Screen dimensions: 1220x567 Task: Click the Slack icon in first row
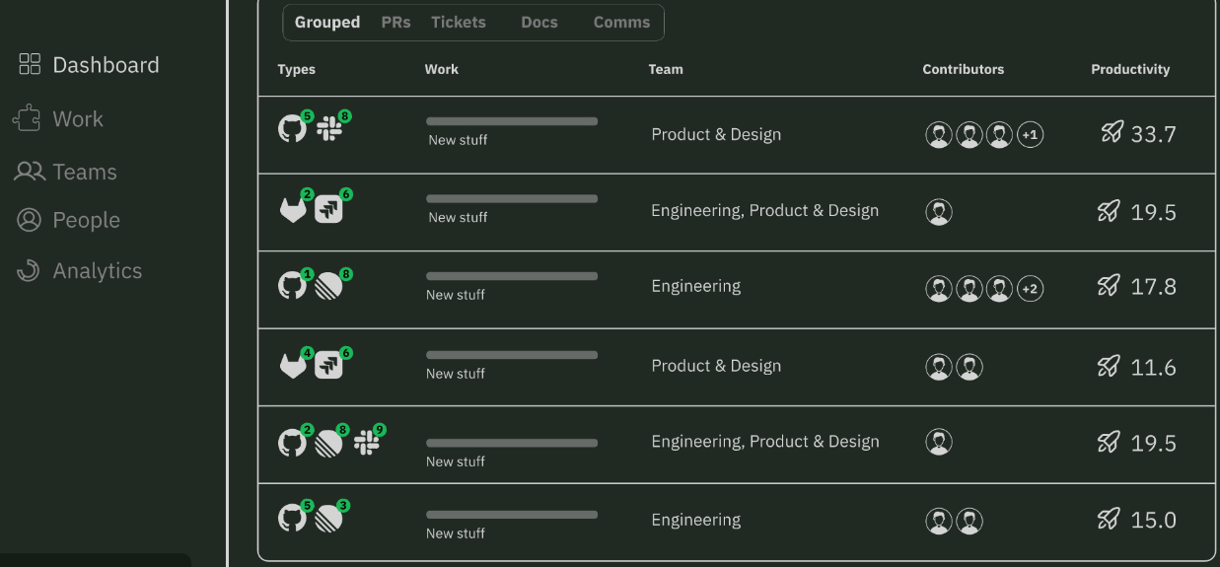(x=329, y=129)
